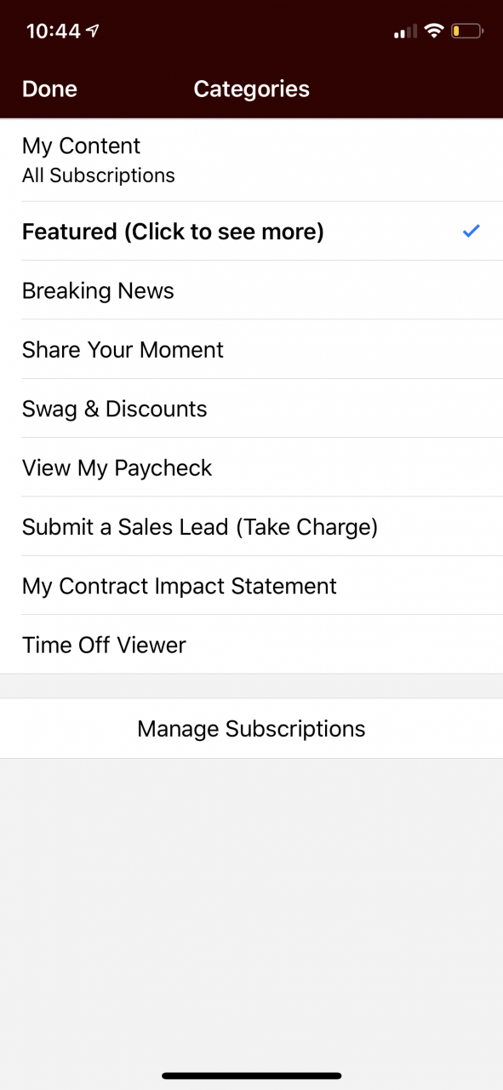Select Featured (Click to see more) category
The image size is (503, 1090).
[251, 231]
